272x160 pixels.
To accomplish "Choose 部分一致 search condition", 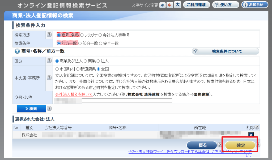I will pos(80,43).
